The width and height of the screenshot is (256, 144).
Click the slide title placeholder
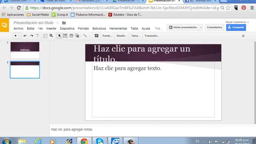click(153, 53)
